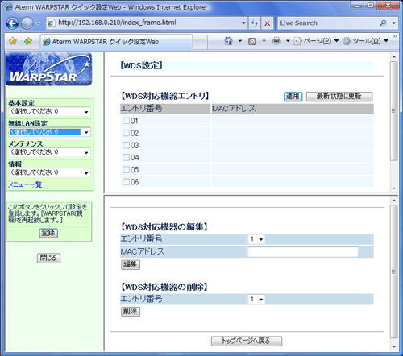Click the refresh page icon
This screenshot has height=356, width=403.
point(254,23)
